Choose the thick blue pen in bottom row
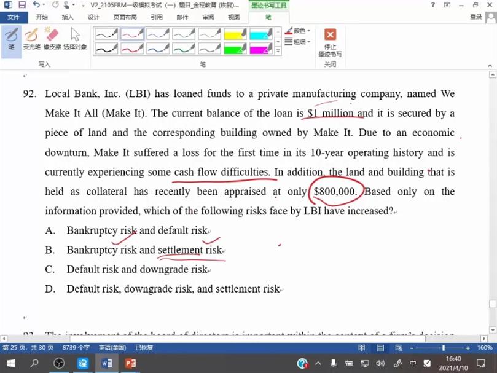 tap(158, 49)
